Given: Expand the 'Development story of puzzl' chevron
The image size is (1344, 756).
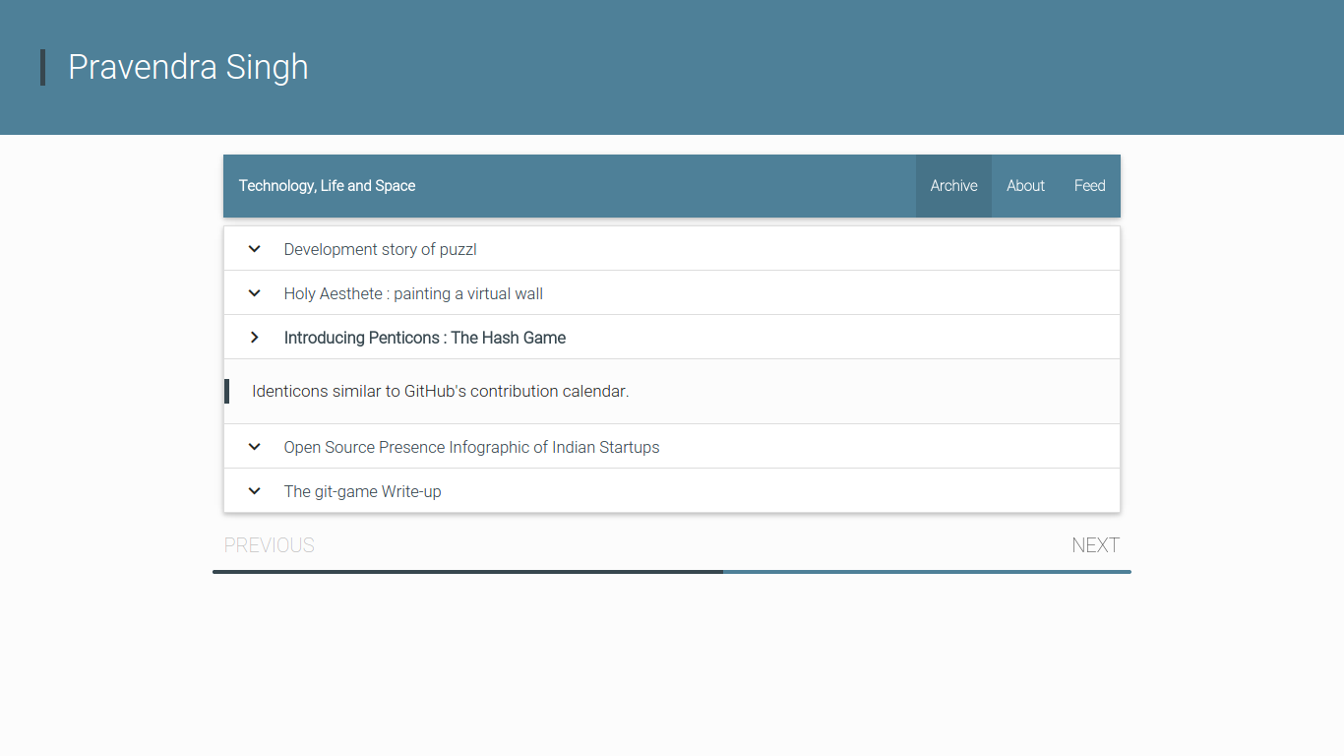Looking at the screenshot, I should pos(255,249).
